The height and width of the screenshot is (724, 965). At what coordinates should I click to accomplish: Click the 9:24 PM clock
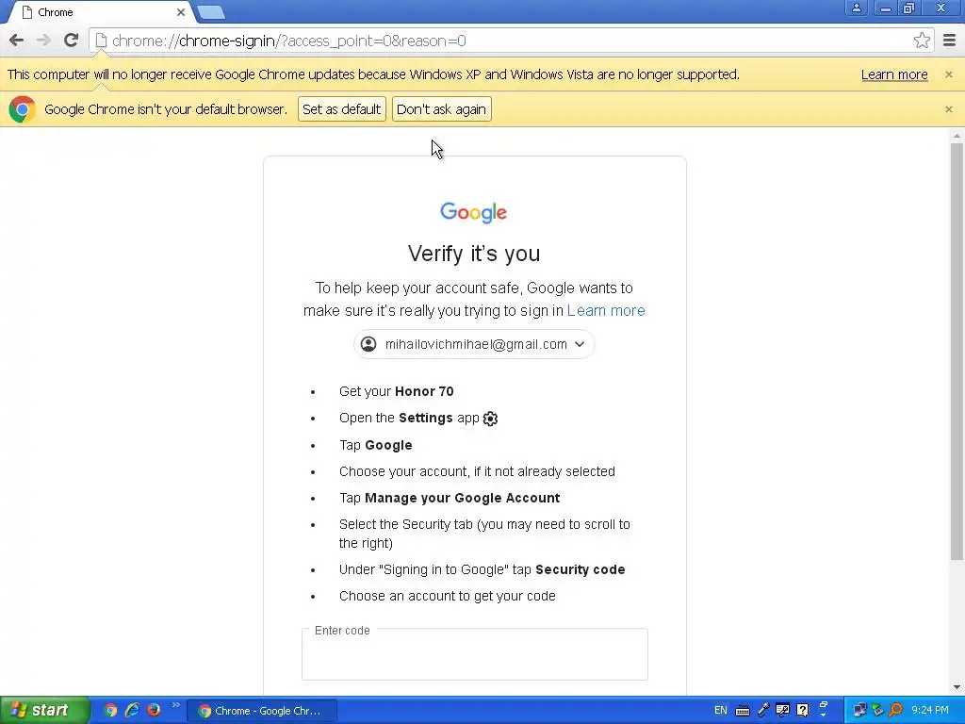point(930,711)
